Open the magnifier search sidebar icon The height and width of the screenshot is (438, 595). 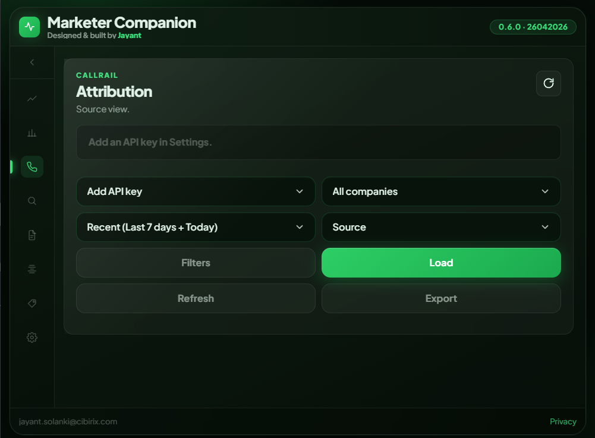point(32,201)
